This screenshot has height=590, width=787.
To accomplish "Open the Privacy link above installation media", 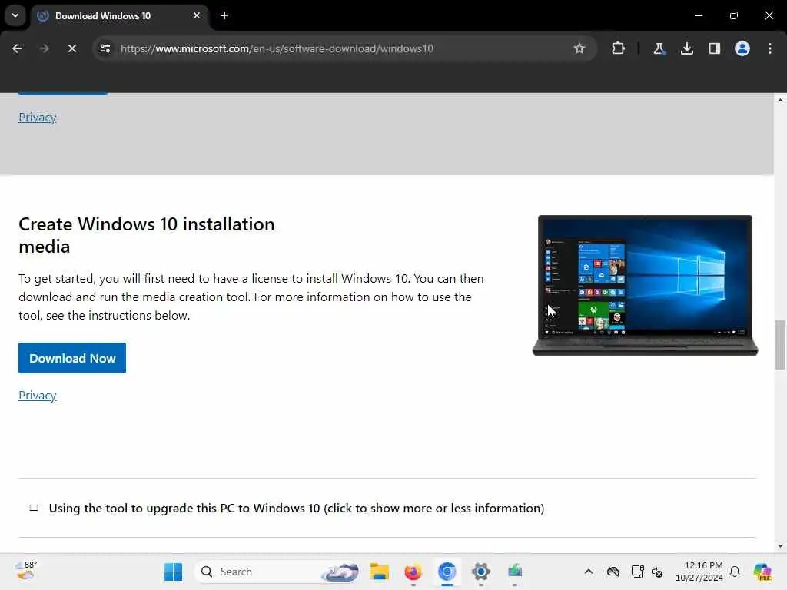I will (x=38, y=118).
